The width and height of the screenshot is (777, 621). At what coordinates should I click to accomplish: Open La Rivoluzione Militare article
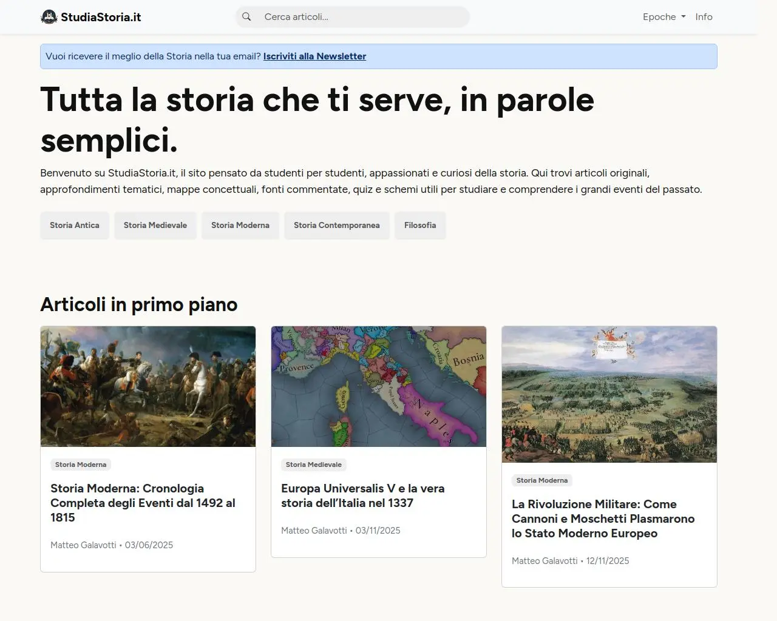pos(603,519)
